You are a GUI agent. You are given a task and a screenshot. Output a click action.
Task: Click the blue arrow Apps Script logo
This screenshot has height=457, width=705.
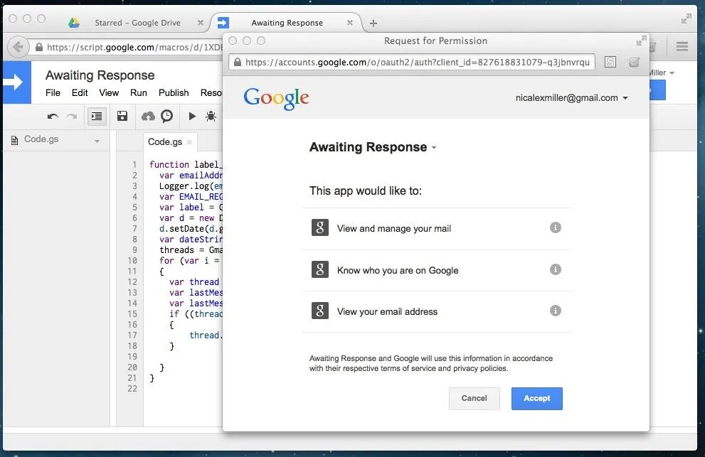(x=16, y=82)
